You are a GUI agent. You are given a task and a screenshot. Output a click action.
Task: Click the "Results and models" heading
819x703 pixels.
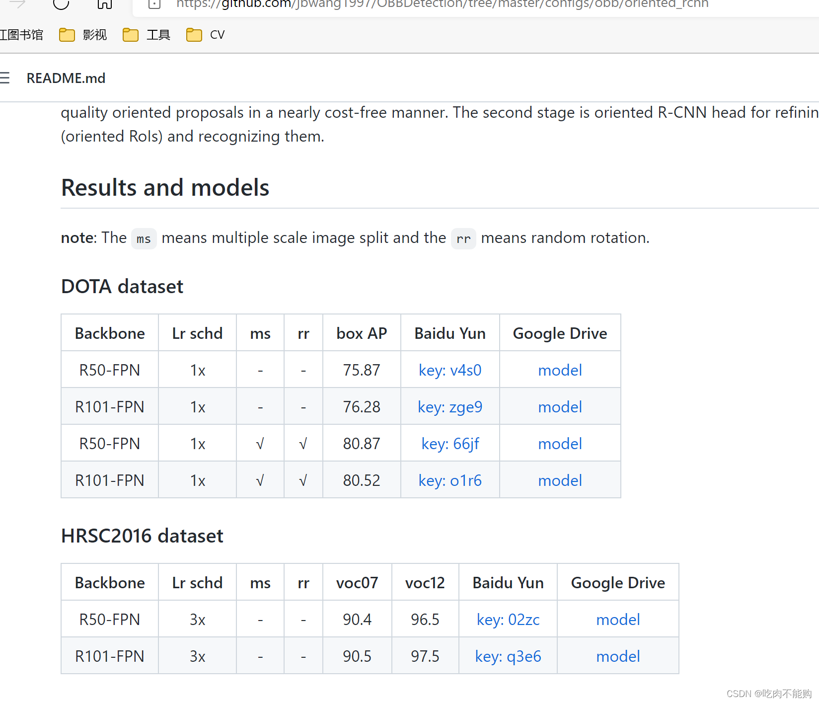coord(165,188)
